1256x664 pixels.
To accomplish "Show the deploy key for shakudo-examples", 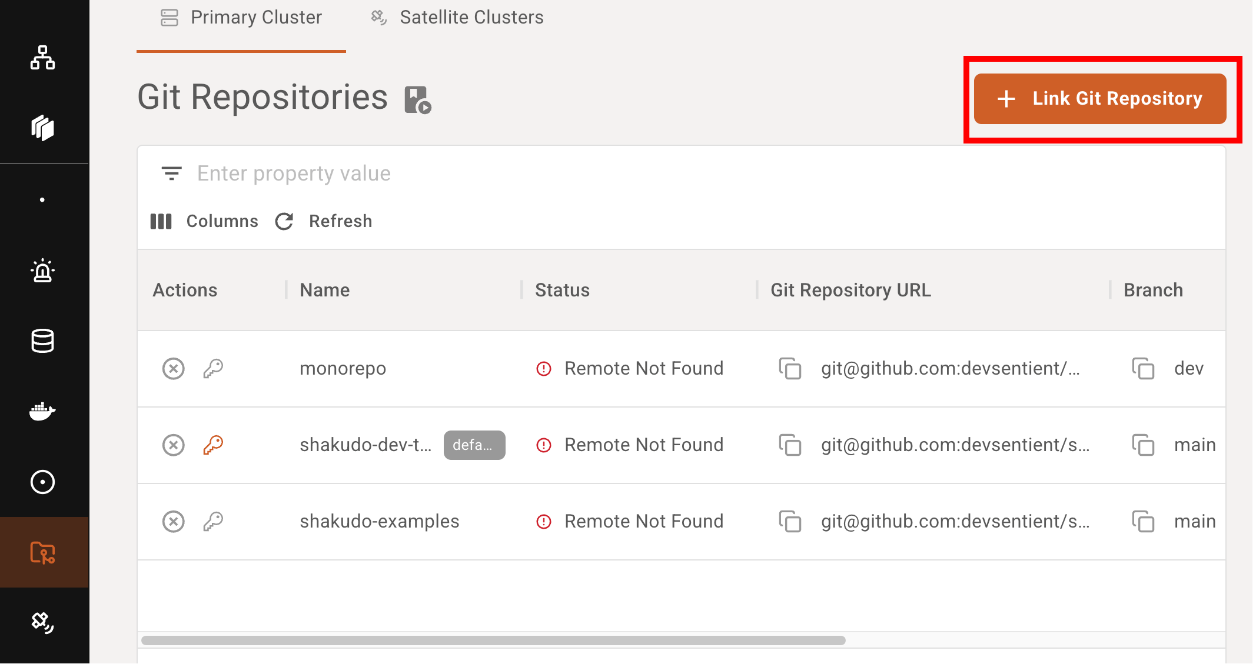I will tap(213, 522).
